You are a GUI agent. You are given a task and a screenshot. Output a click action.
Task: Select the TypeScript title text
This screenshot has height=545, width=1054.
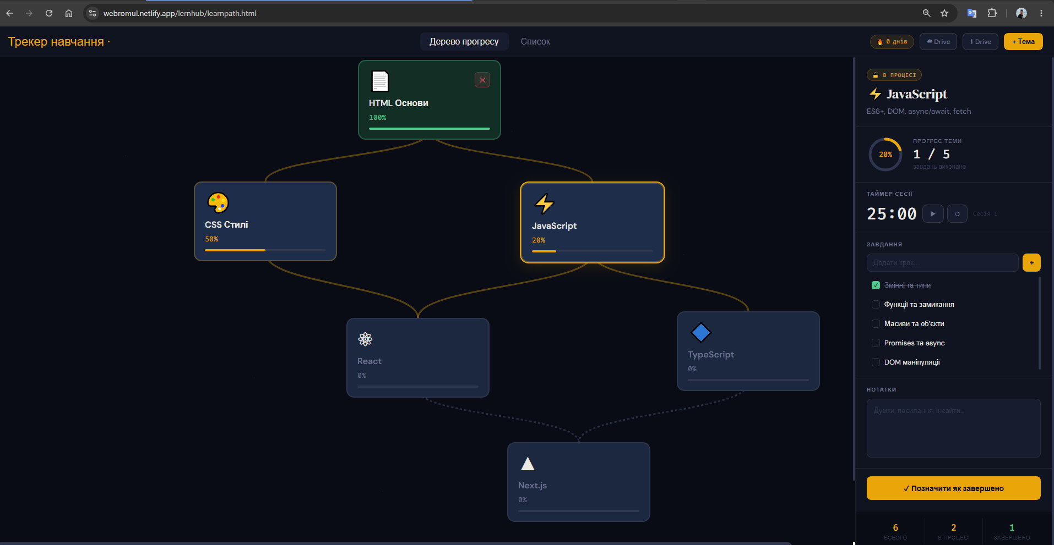[711, 355]
